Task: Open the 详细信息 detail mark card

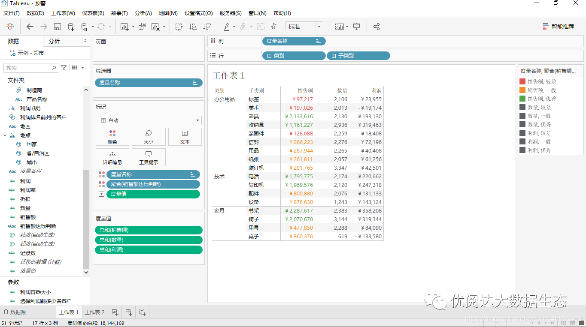Action: [112, 157]
